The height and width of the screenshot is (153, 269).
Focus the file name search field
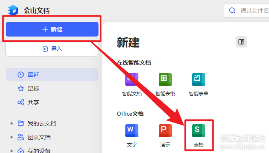[x=247, y=11]
